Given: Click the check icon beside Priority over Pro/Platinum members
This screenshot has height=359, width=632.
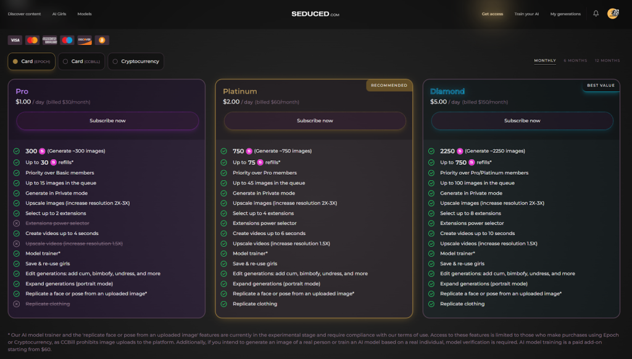Looking at the screenshot, I should coord(431,173).
